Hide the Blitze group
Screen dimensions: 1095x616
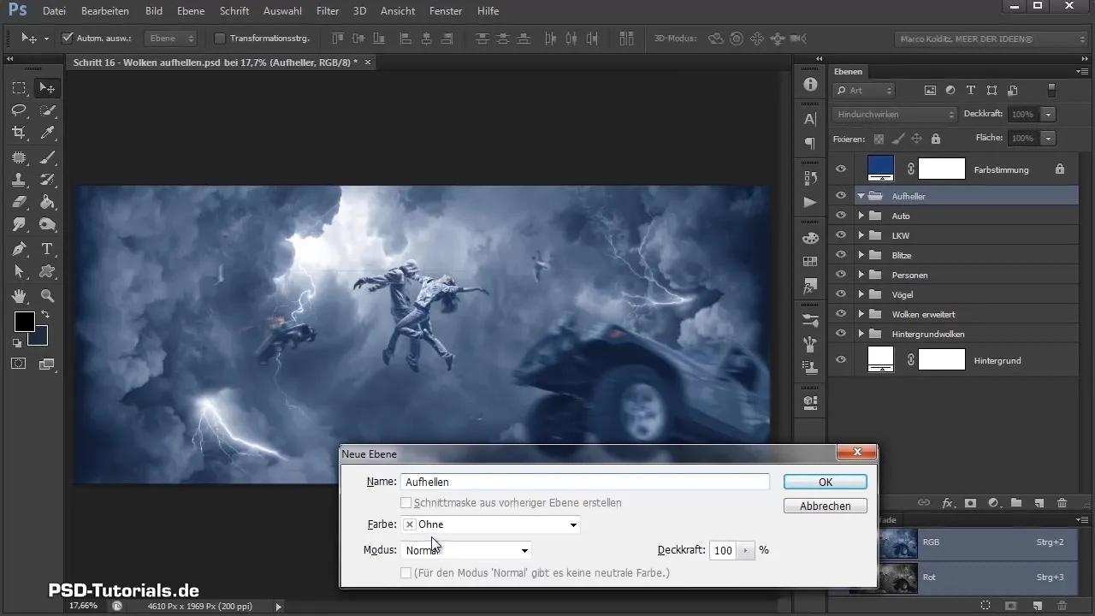coord(841,255)
